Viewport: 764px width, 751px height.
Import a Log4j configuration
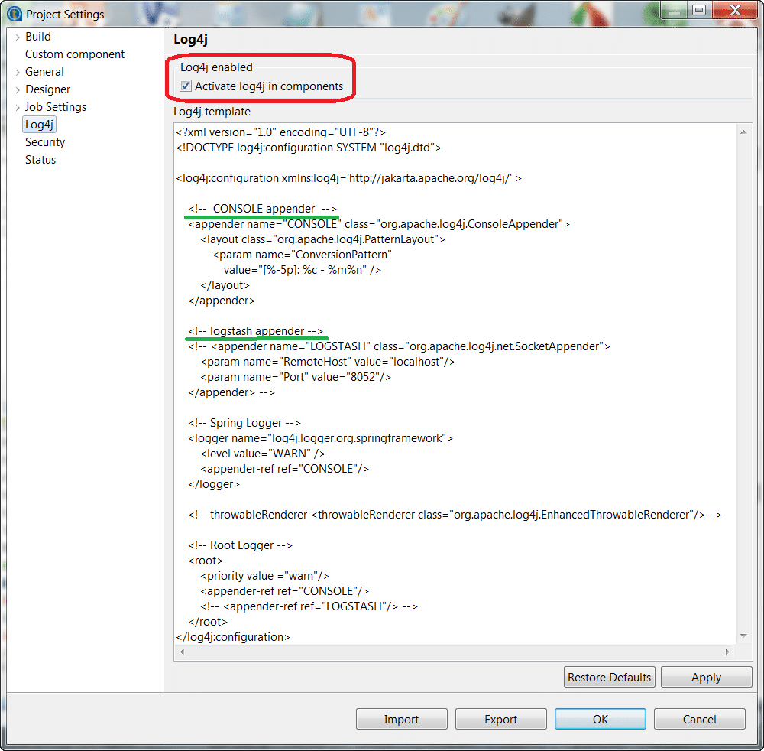pos(401,718)
